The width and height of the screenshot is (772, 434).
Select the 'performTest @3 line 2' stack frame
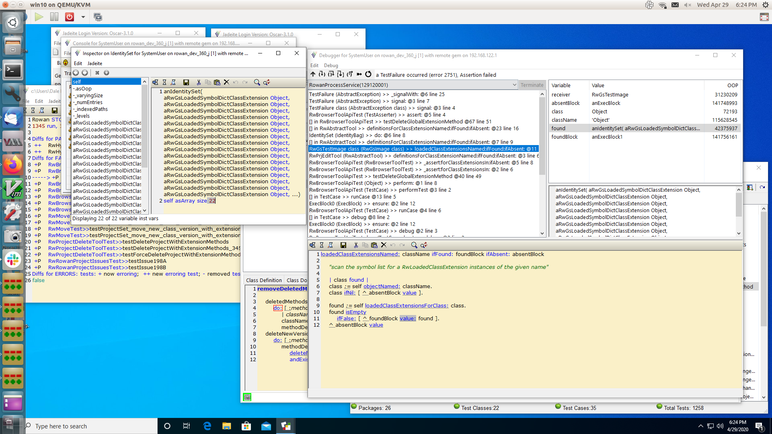click(423, 190)
